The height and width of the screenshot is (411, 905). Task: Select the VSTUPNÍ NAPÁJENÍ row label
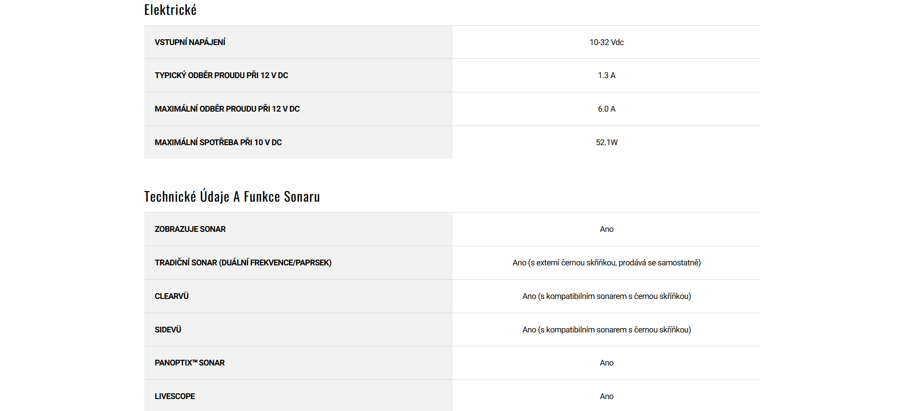pos(190,42)
